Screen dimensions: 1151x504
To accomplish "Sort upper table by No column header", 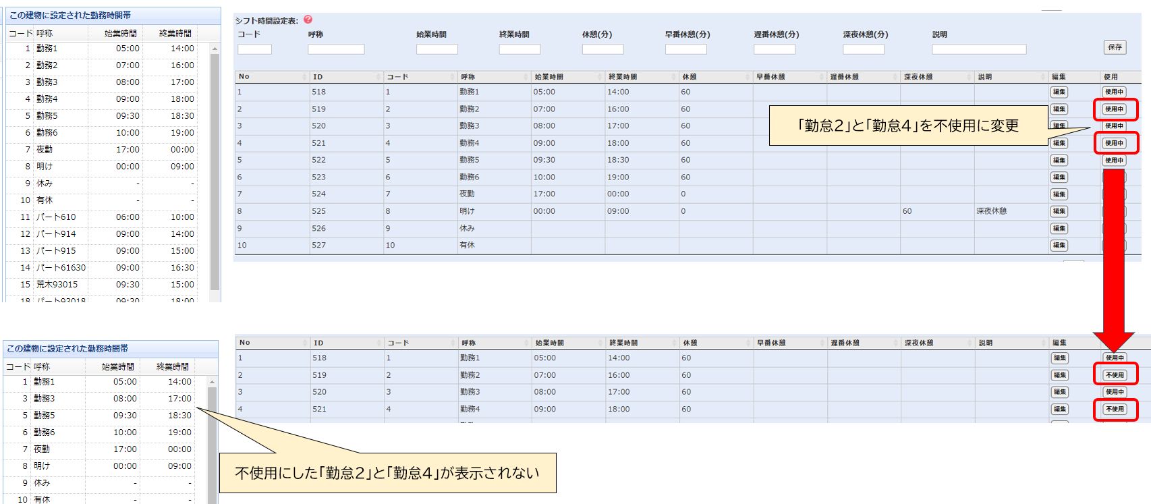I will tap(271, 77).
